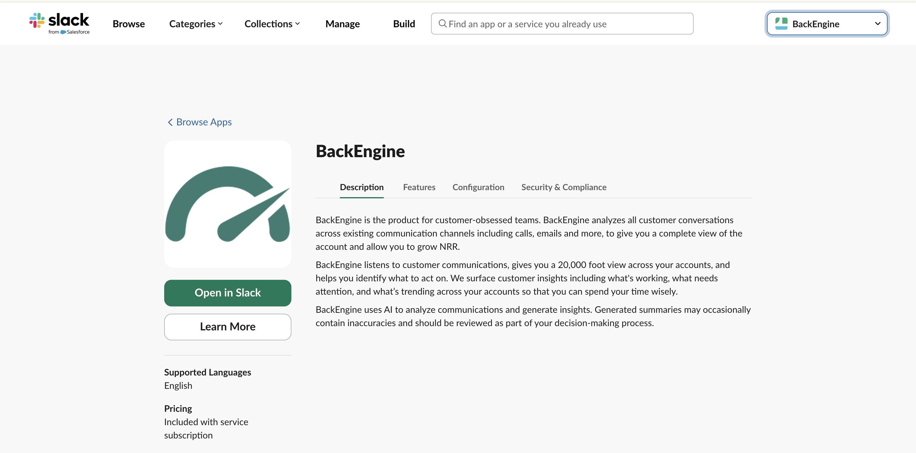916x453 pixels.
Task: Expand the Categories navigation menu
Action: point(196,24)
